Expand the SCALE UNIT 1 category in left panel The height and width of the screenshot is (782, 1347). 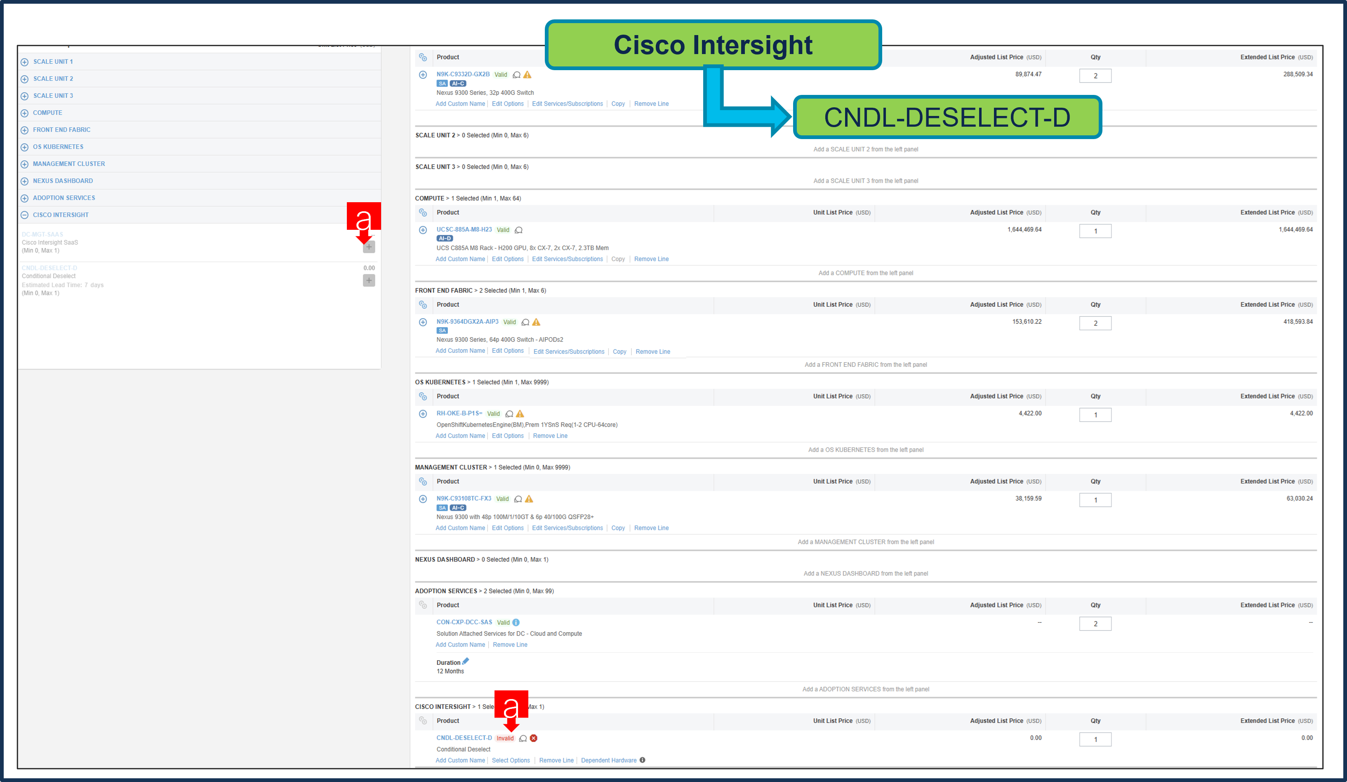pos(25,61)
